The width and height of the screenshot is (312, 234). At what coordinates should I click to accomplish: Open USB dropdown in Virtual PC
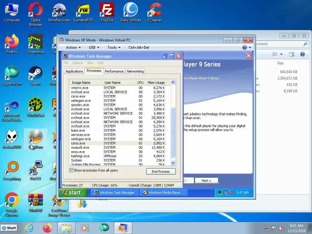point(94,48)
